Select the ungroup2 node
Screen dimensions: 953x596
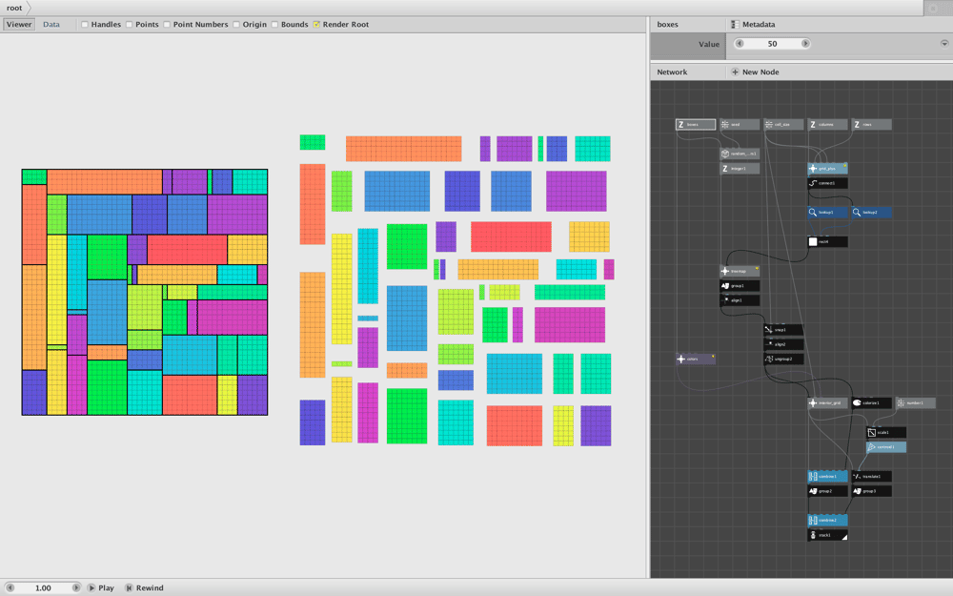click(x=783, y=359)
